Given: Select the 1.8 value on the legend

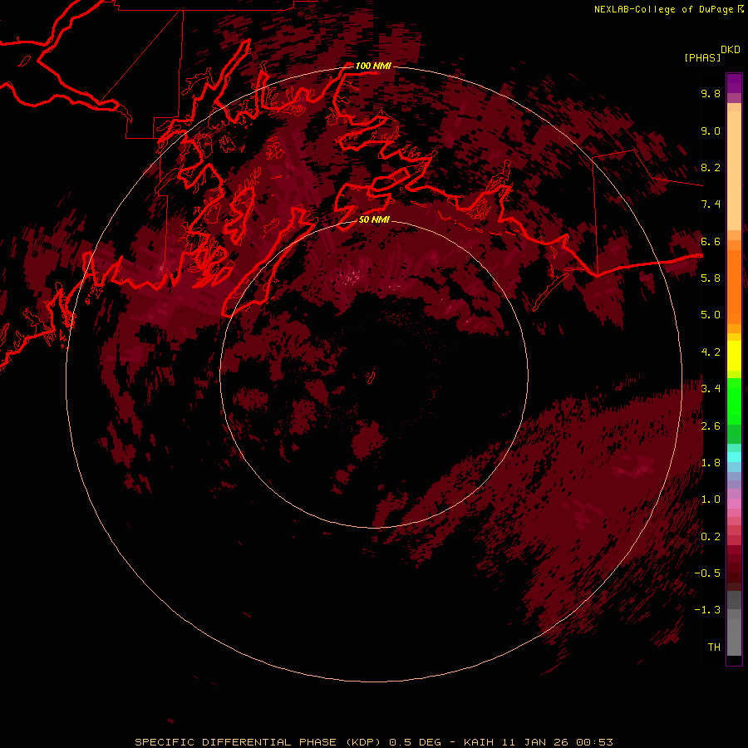Looking at the screenshot, I should pos(711,463).
